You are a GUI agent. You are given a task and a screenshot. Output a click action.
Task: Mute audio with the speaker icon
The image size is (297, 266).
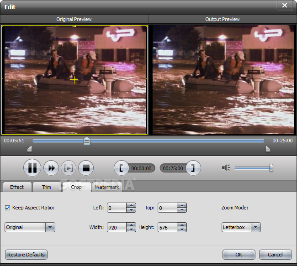(226, 167)
